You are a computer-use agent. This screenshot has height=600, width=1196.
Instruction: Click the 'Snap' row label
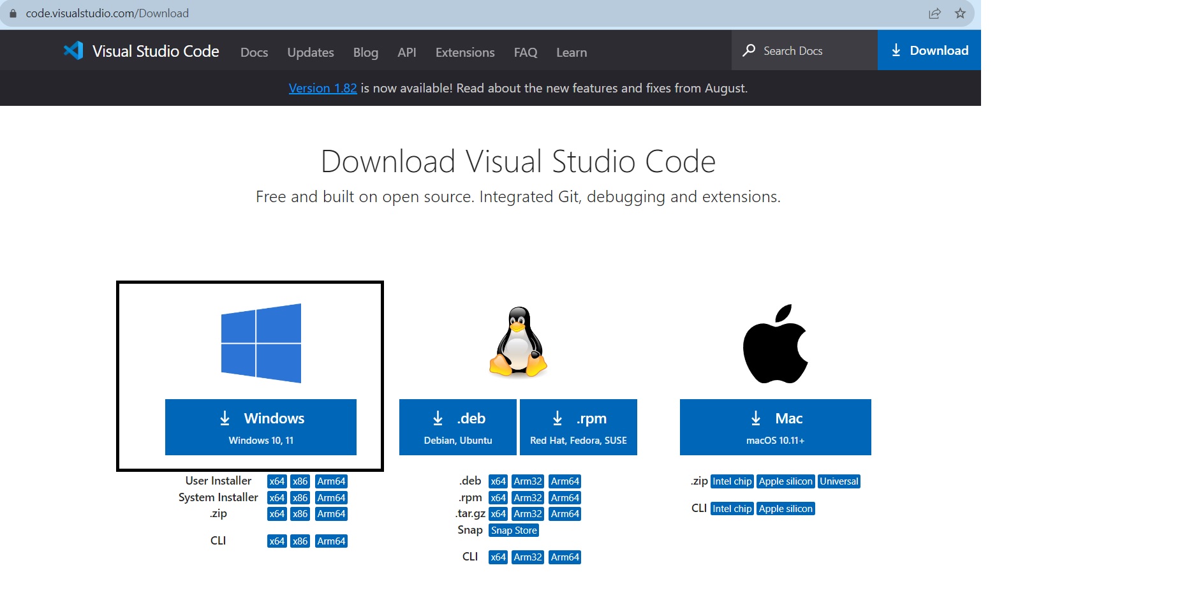[470, 530]
